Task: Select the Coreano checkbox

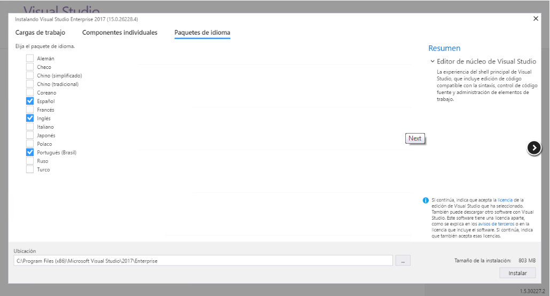Action: pyautogui.click(x=30, y=92)
